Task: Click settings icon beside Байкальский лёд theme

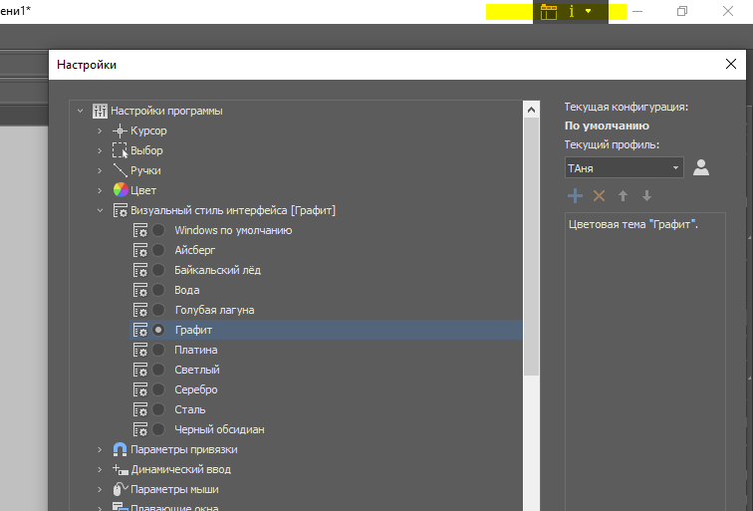Action: click(x=140, y=270)
